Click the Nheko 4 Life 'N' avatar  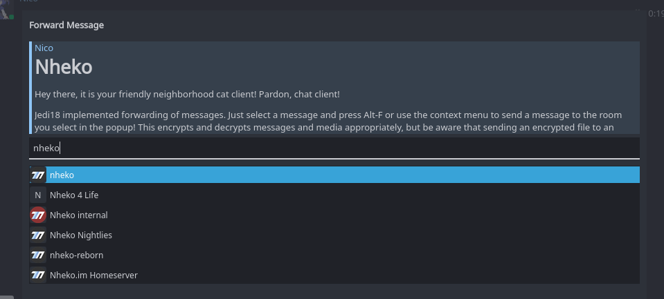tap(38, 195)
